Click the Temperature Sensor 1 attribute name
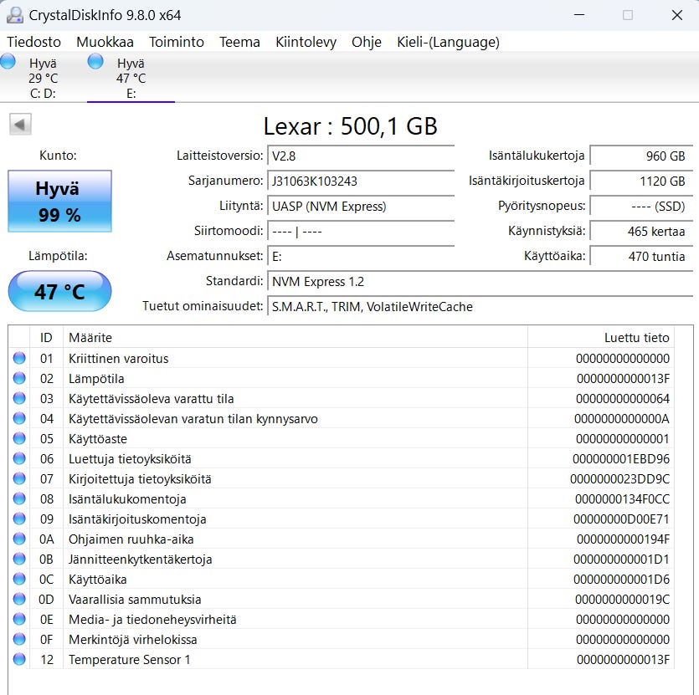This screenshot has width=699, height=695. coord(129,659)
